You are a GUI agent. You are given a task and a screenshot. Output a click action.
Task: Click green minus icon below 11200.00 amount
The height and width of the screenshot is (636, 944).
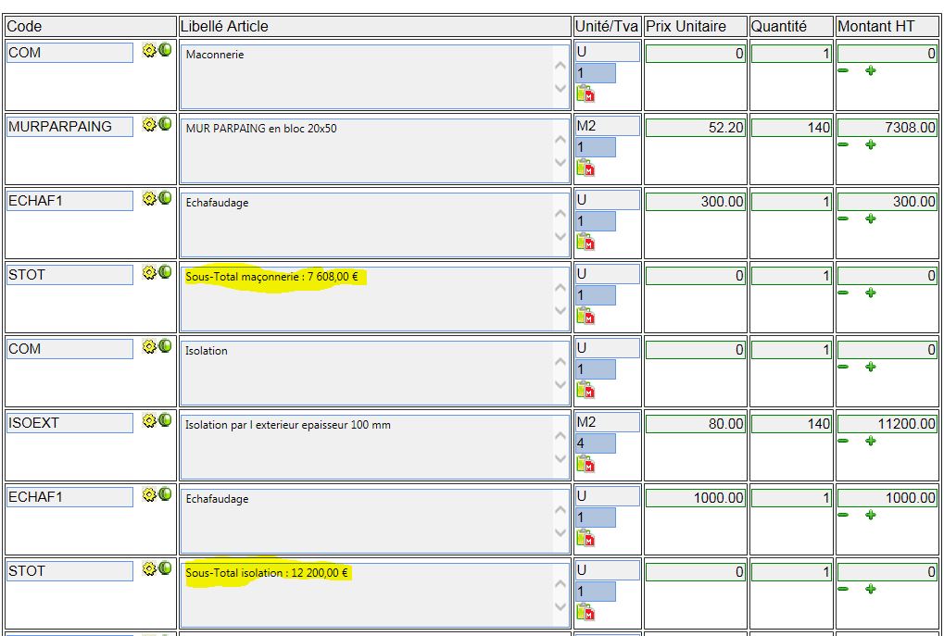tap(842, 442)
